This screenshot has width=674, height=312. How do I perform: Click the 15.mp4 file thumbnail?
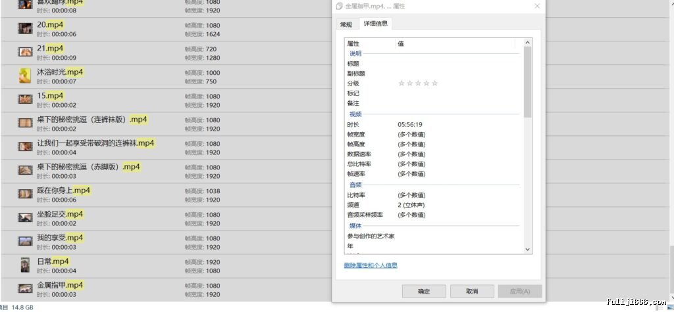[26, 100]
